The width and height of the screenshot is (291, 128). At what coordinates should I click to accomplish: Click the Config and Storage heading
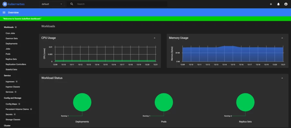click(x=13, y=98)
